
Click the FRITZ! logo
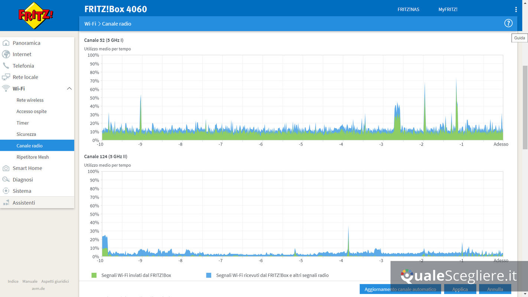click(x=36, y=15)
